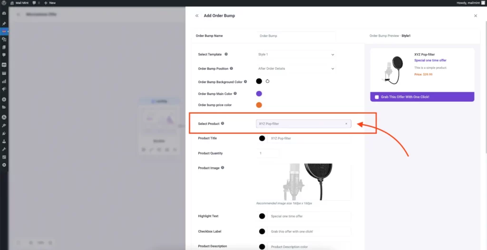
Task: Open the Pages sidebar icon
Action: (x=4, y=47)
